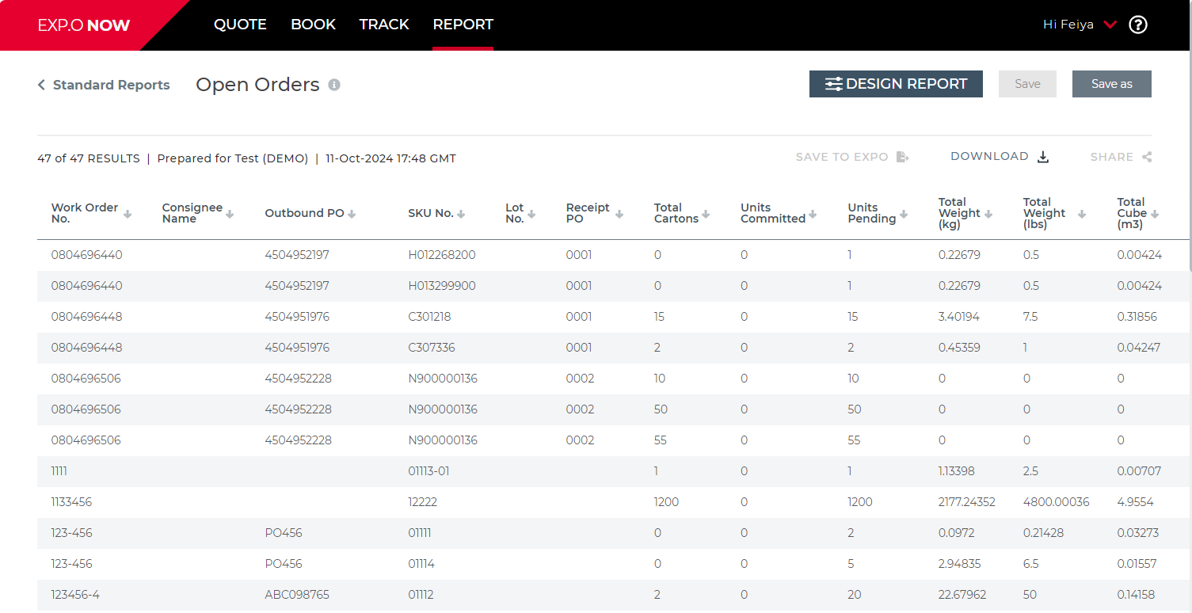Click the Save button
This screenshot has width=1192, height=613.
pyautogui.click(x=1027, y=84)
